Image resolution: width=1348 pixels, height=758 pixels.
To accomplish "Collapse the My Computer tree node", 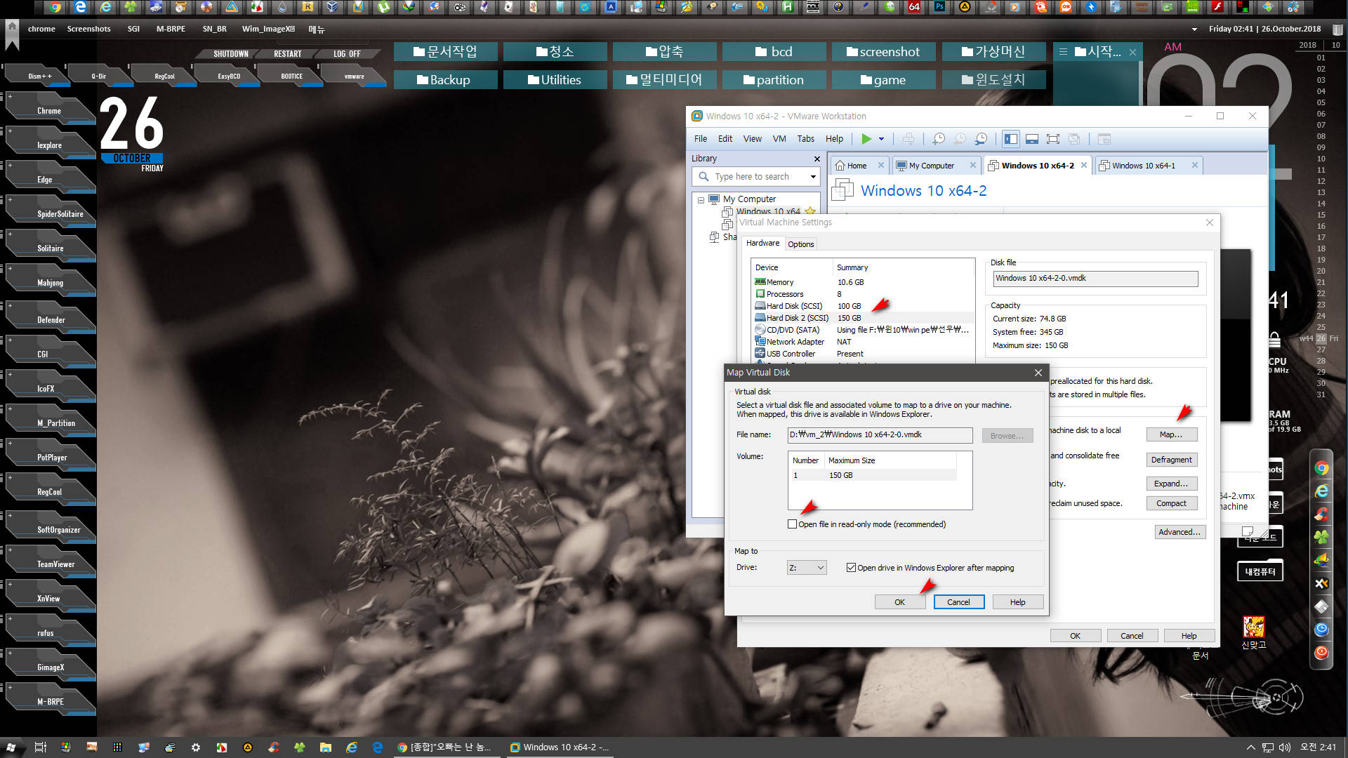I will click(701, 200).
